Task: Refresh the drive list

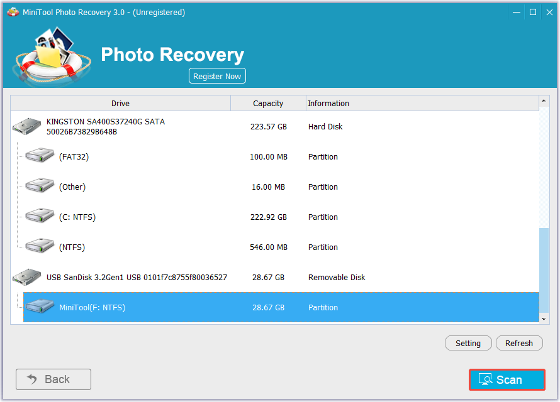Action: point(519,343)
